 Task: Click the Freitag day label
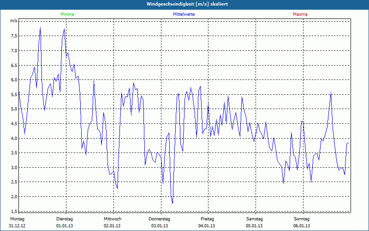pos(207,219)
